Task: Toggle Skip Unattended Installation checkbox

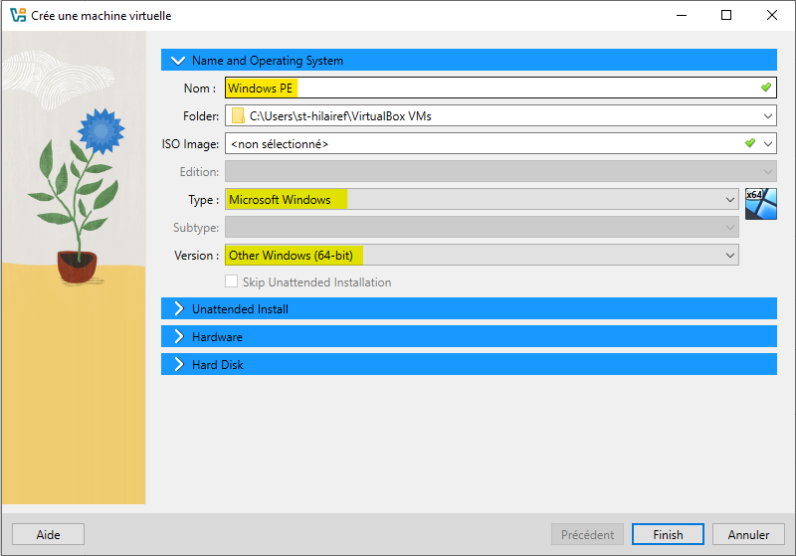Action: 232,282
